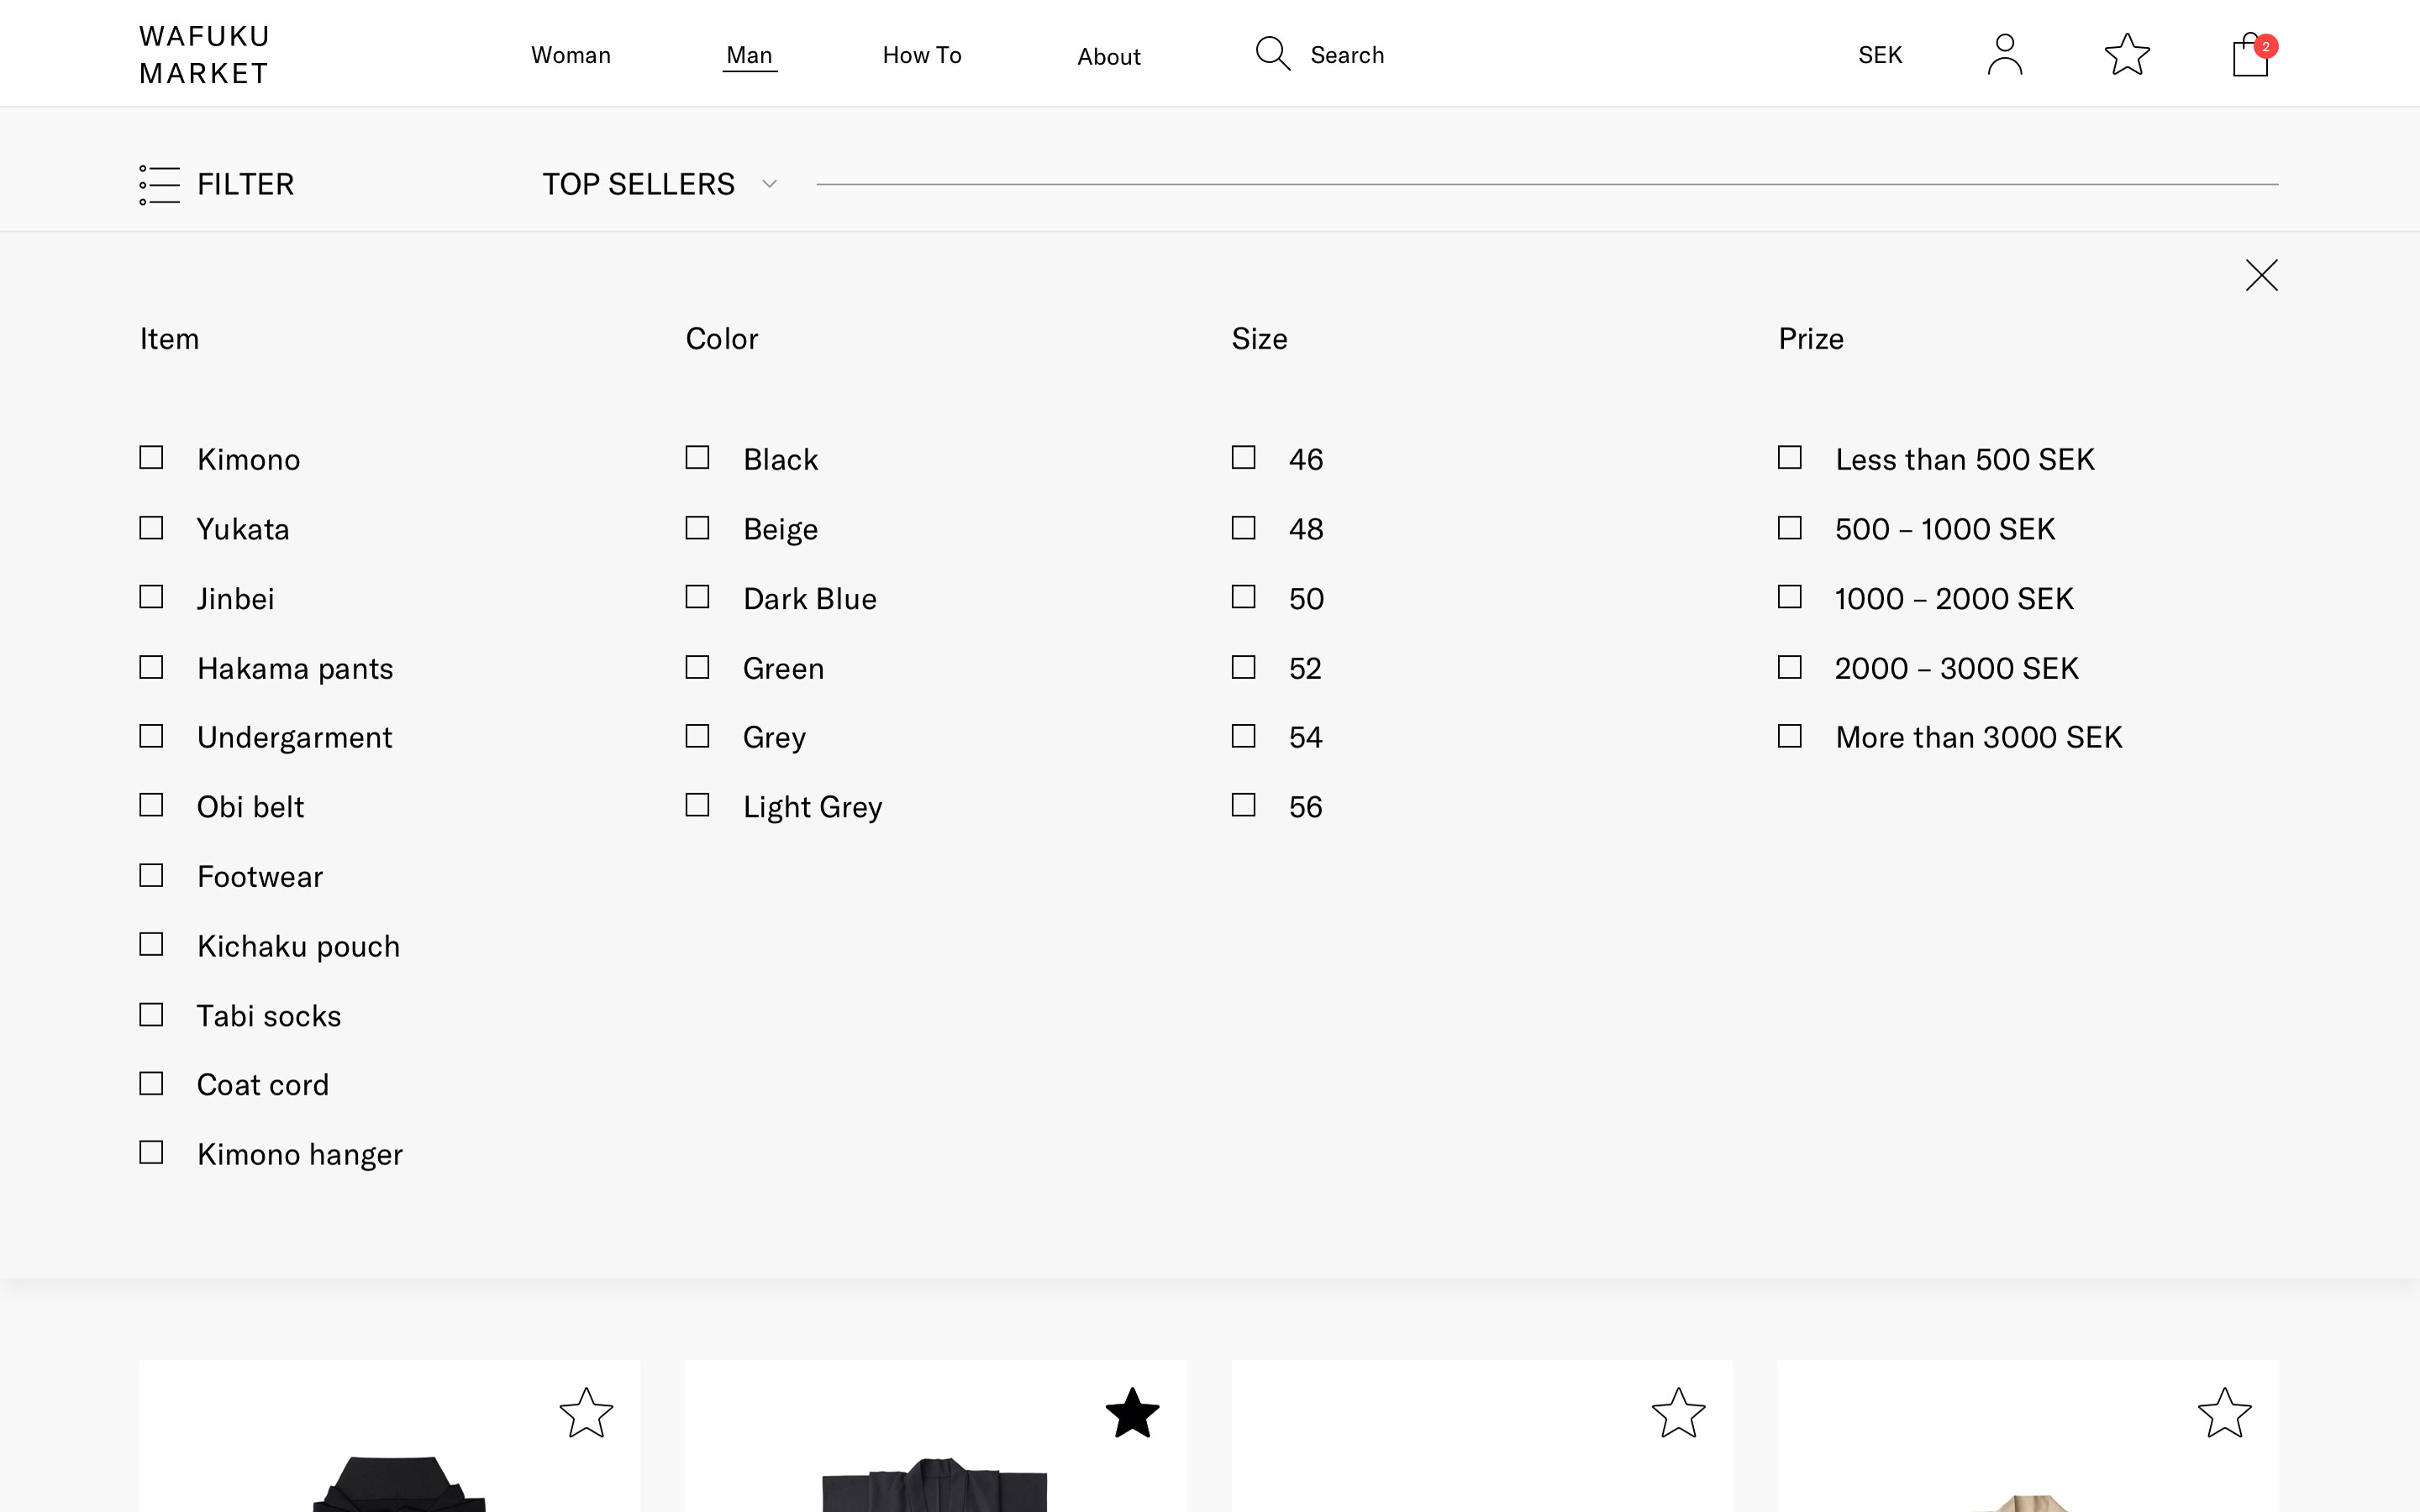Open the user account icon
This screenshot has height=1512, width=2420.
pos(2004,54)
